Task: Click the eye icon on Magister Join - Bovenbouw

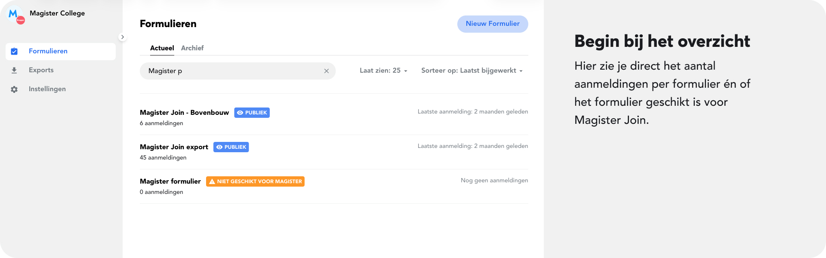Action: tap(240, 113)
